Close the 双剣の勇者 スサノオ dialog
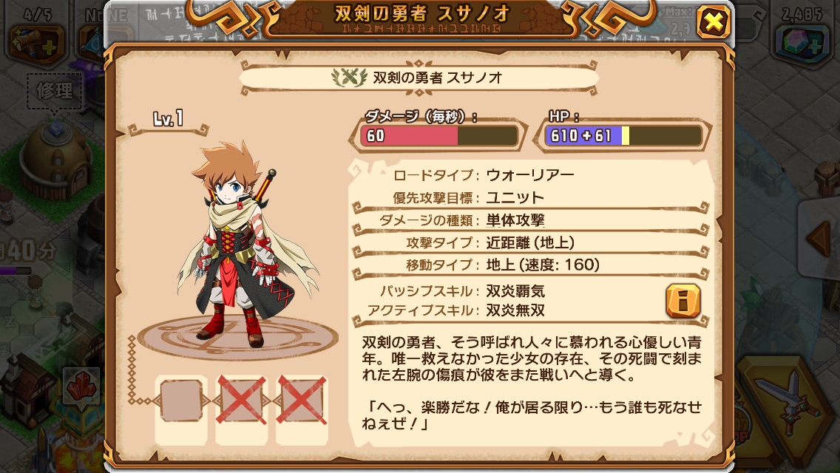The width and height of the screenshot is (840, 473). tap(714, 22)
